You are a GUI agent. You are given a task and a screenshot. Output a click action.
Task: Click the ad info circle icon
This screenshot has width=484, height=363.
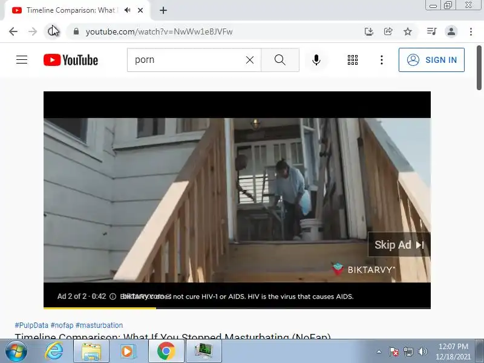113,296
